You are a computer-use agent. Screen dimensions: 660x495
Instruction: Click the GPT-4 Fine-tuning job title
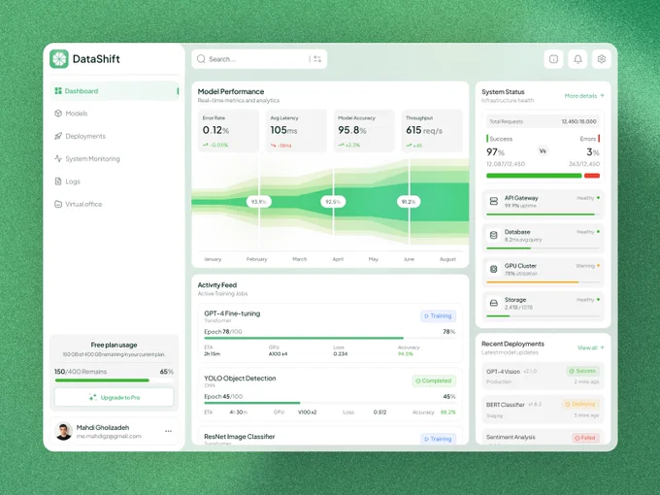tap(232, 313)
